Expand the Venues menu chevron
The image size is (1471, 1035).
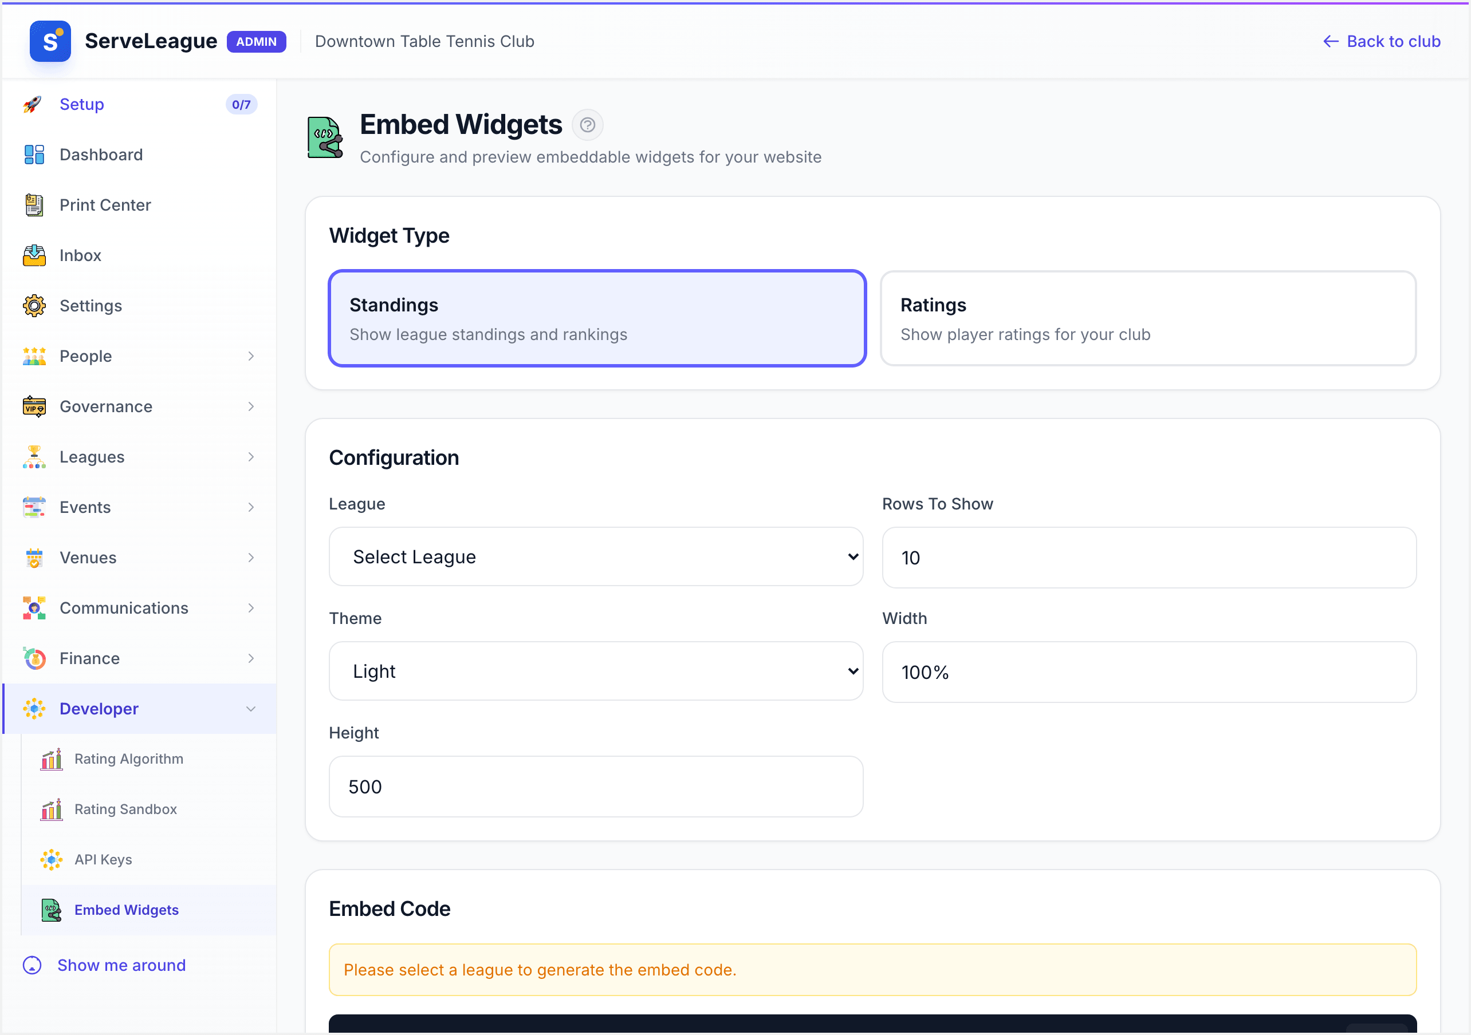pyautogui.click(x=251, y=558)
